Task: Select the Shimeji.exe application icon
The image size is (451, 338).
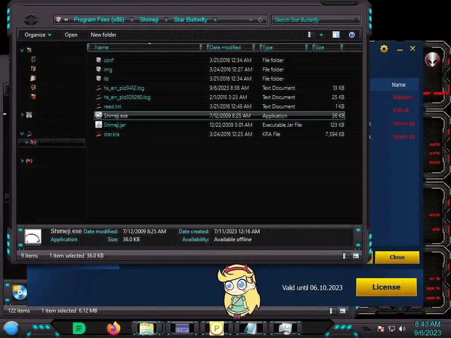Action: (99, 116)
